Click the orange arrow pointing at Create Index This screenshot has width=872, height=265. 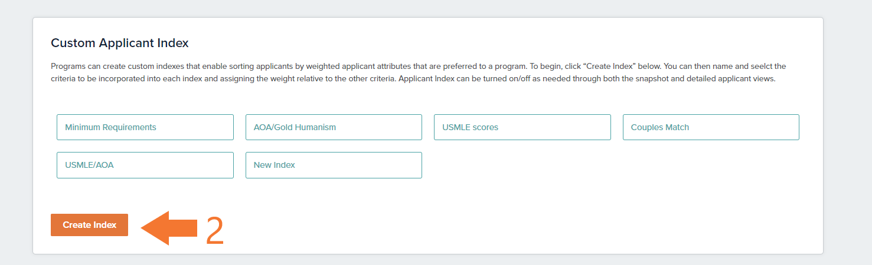click(169, 228)
